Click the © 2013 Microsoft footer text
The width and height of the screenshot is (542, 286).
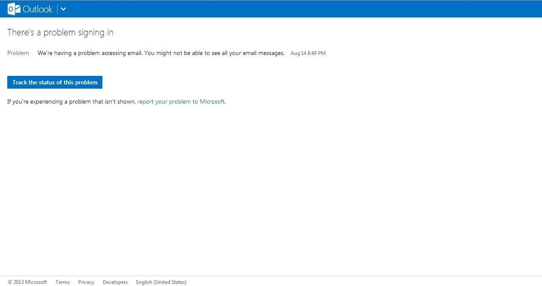(x=27, y=282)
